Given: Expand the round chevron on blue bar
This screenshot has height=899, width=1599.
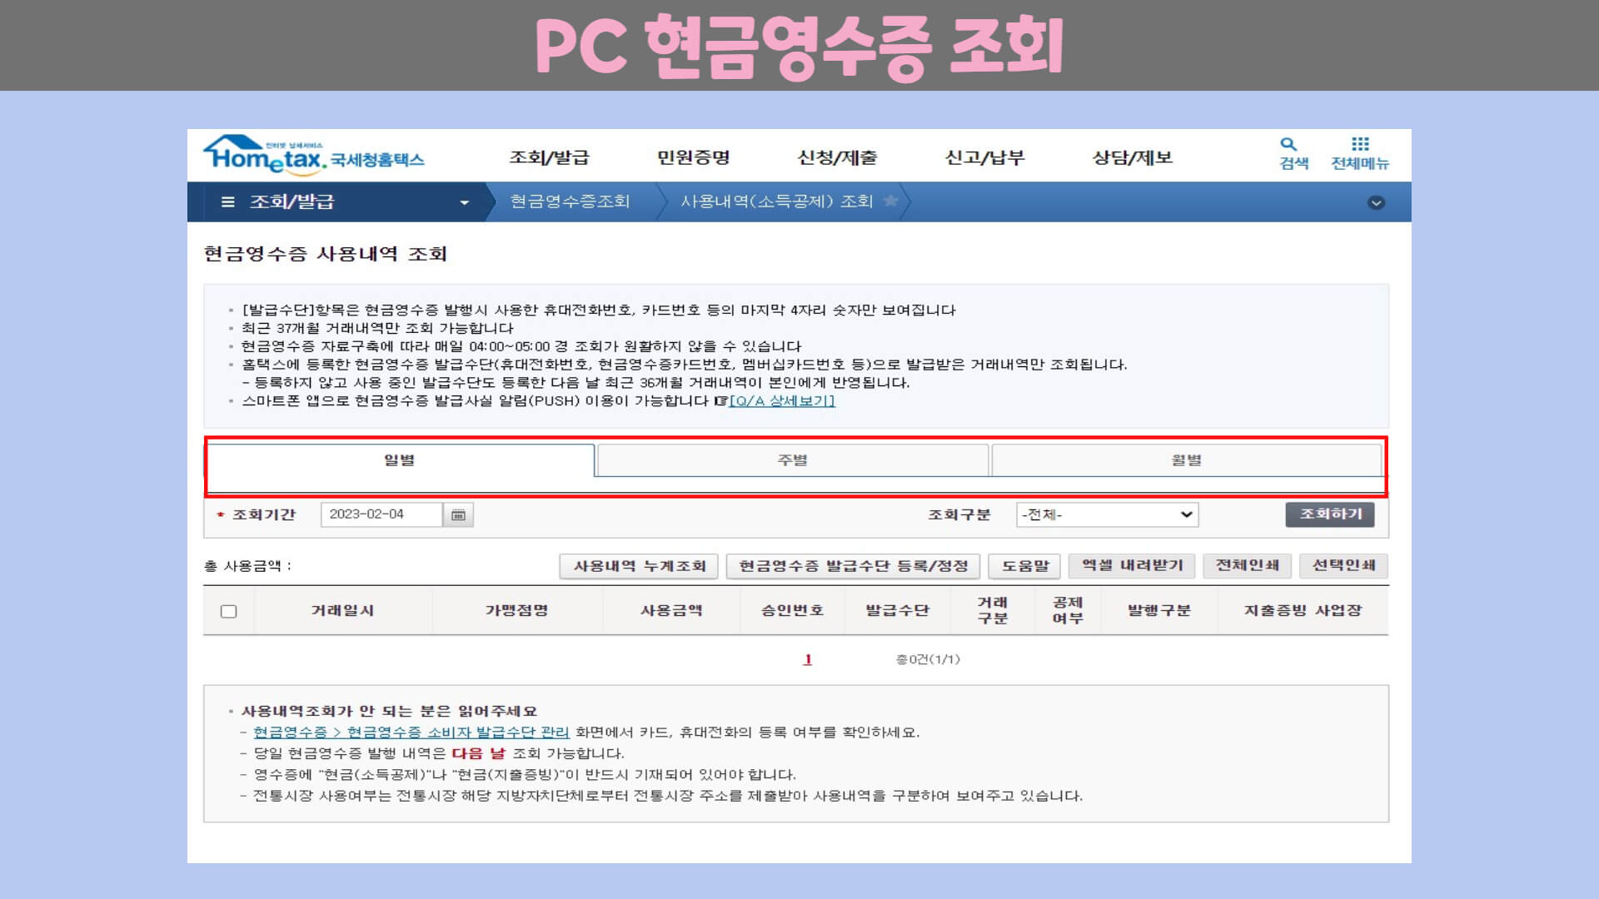Looking at the screenshot, I should (1376, 202).
